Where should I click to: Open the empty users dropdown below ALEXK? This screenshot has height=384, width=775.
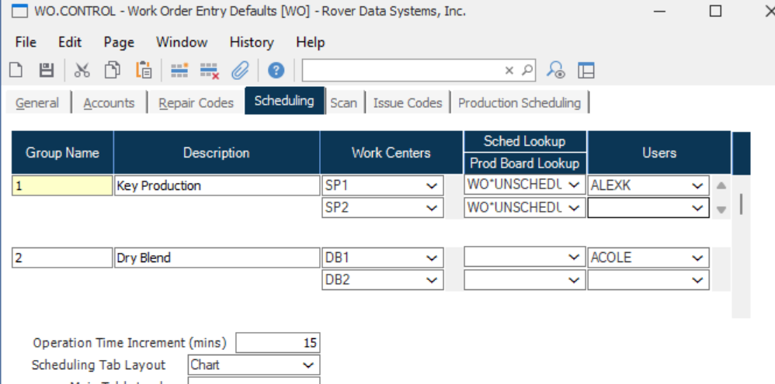pyautogui.click(x=697, y=208)
